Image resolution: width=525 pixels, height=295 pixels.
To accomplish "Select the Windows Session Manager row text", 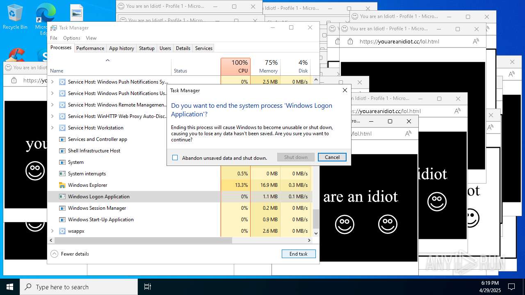I will coord(97,208).
